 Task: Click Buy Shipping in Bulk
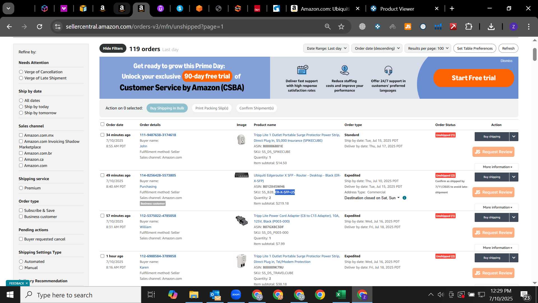click(x=167, y=108)
